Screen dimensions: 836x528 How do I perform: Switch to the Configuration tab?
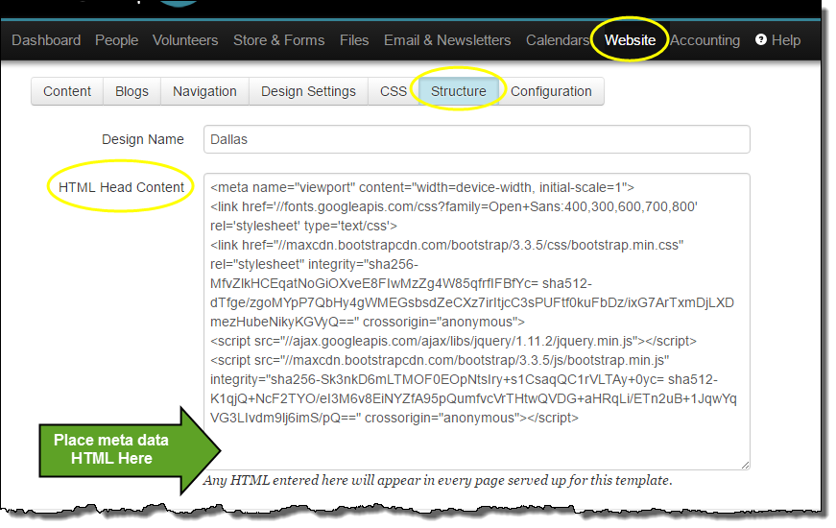tap(551, 92)
